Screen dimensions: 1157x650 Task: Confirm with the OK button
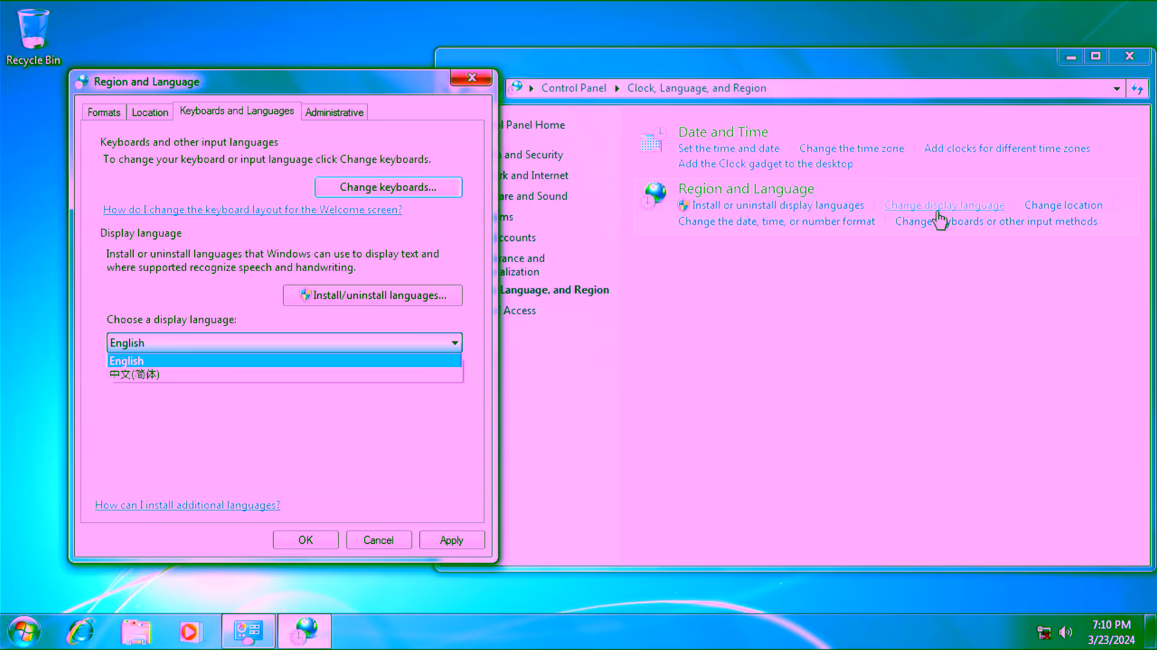tap(306, 540)
